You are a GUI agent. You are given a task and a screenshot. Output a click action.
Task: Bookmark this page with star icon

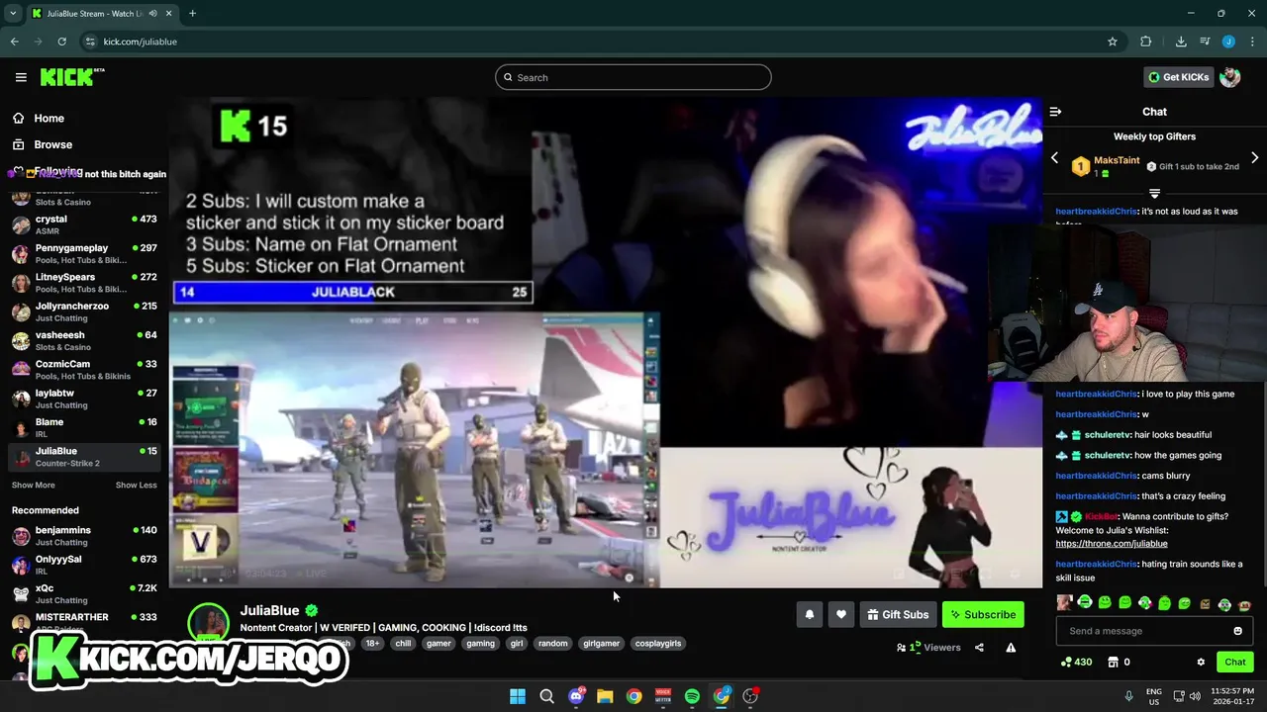tap(1113, 42)
